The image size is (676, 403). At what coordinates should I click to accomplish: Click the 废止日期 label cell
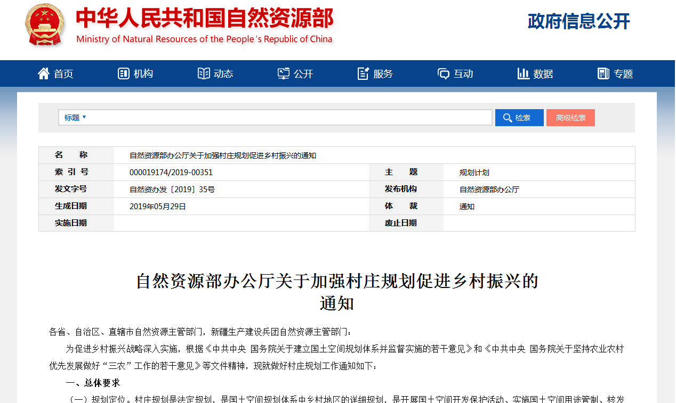406,223
